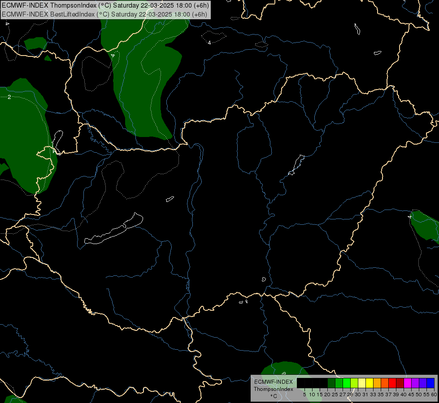Click the BestLiftedIndex title line at top
The width and height of the screenshot is (439, 403).
pyautogui.click(x=104, y=14)
